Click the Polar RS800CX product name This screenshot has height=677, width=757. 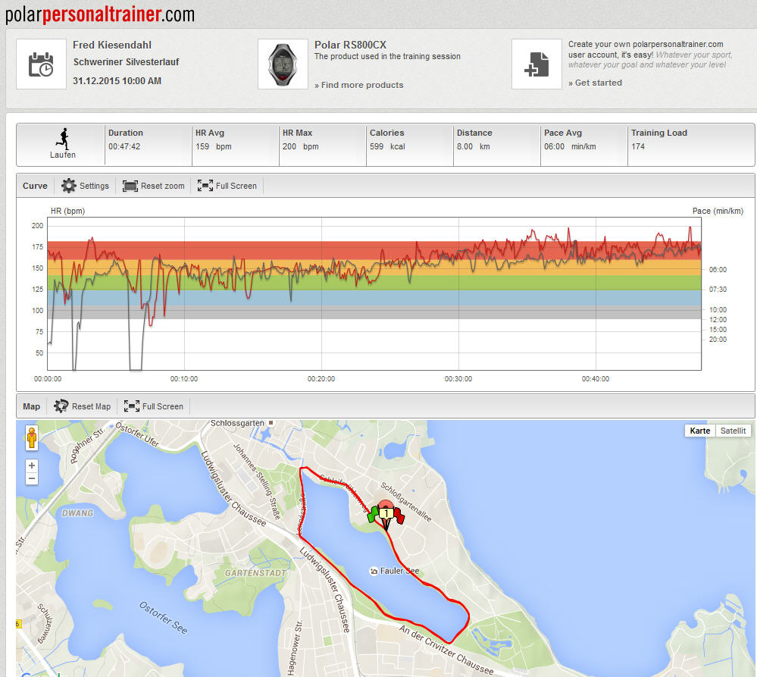(350, 45)
